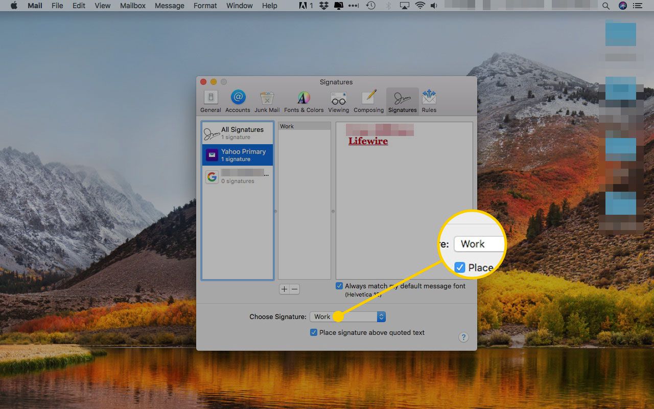
Task: Uncheck Place signature above quoted text
Action: [314, 332]
